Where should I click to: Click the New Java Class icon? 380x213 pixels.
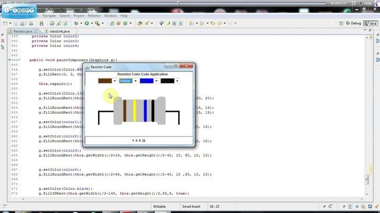[x=65, y=24]
